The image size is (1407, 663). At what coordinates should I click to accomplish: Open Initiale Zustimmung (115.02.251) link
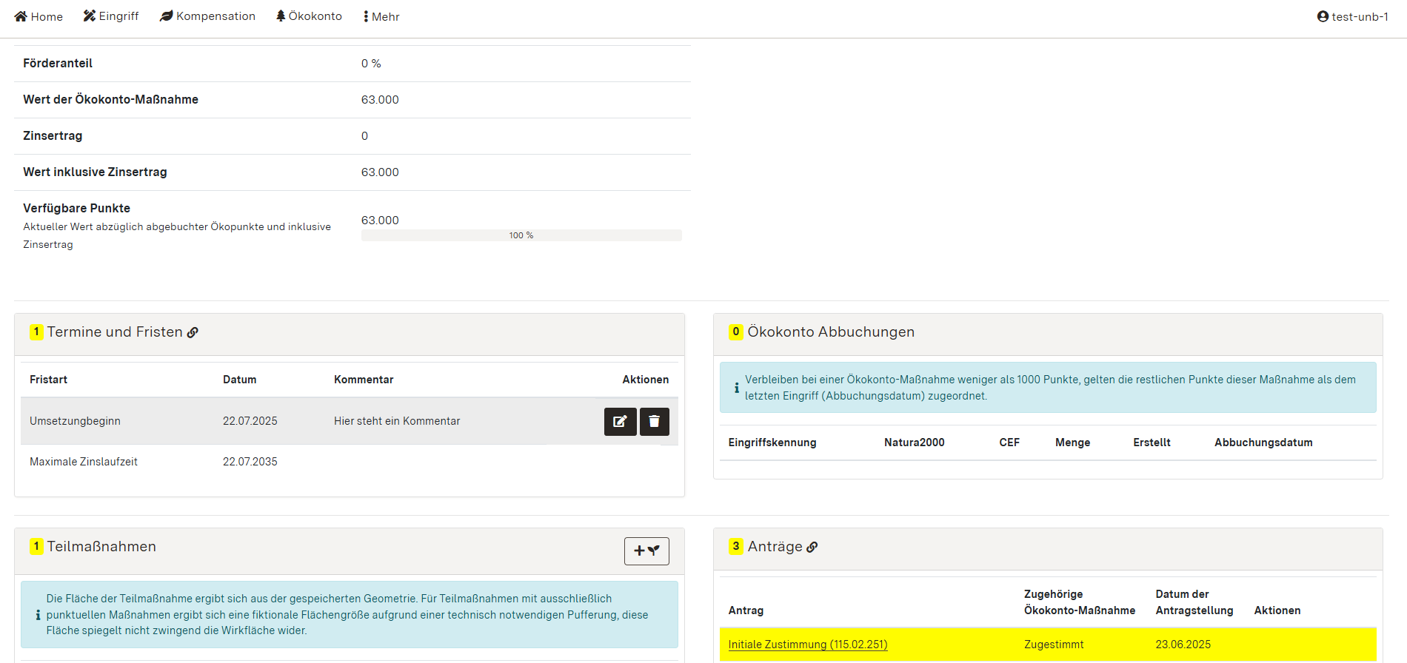tap(807, 645)
